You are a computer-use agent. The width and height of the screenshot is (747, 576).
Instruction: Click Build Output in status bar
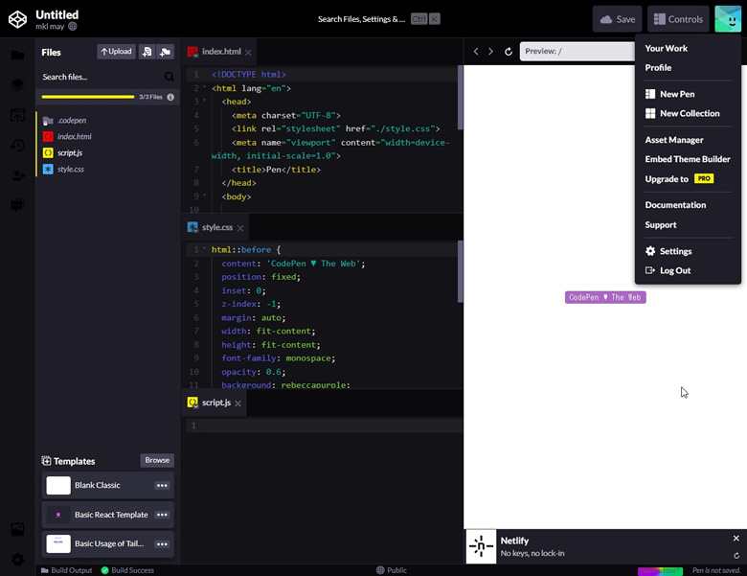tap(67, 570)
